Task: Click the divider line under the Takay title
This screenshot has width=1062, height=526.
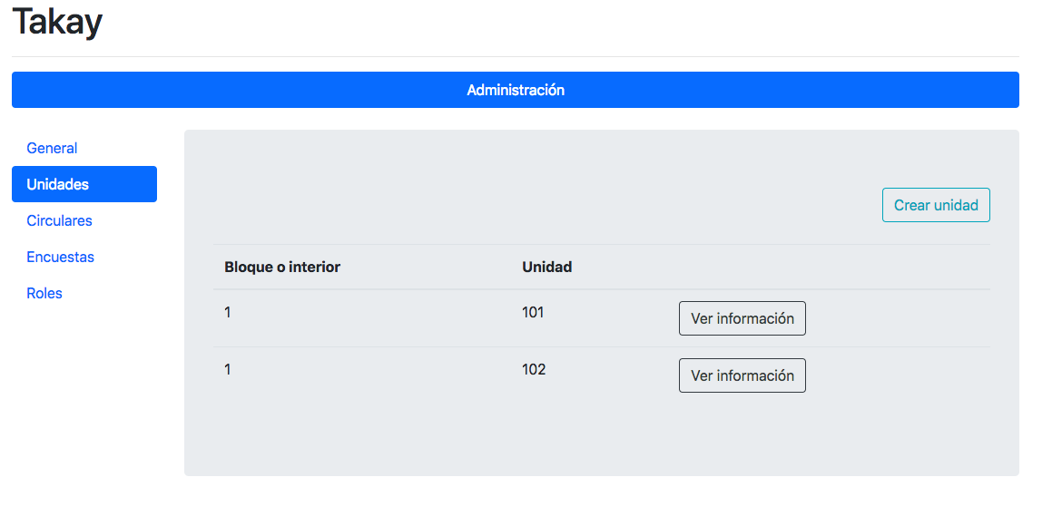Action: [x=516, y=57]
